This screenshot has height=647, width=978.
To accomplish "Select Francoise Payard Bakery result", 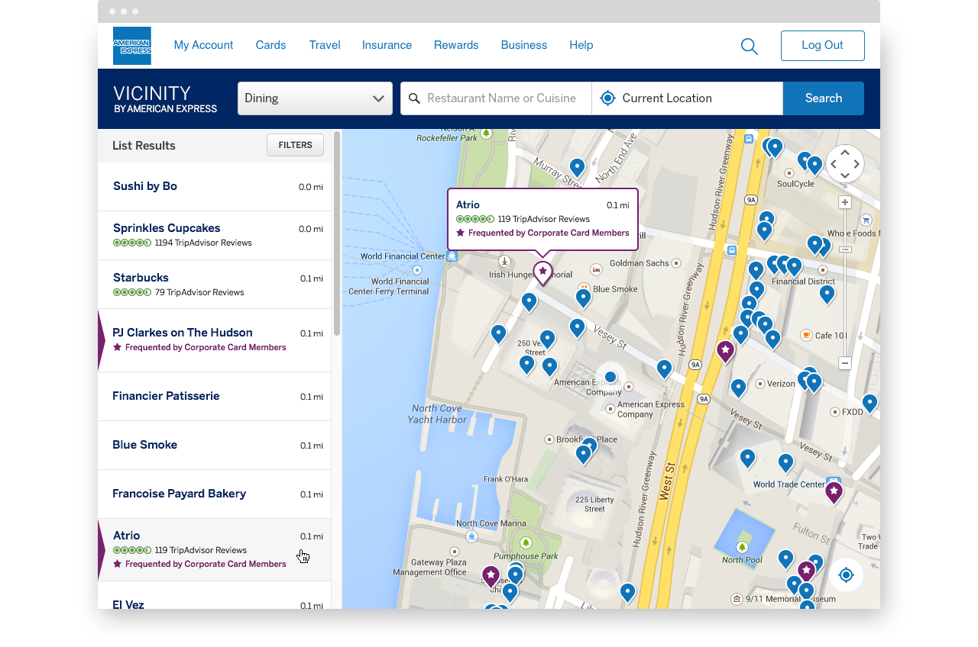I will click(x=215, y=494).
